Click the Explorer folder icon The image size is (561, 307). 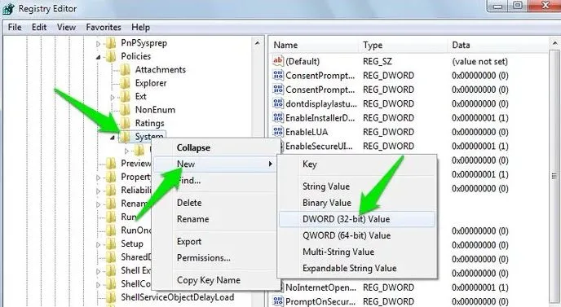tap(126, 83)
